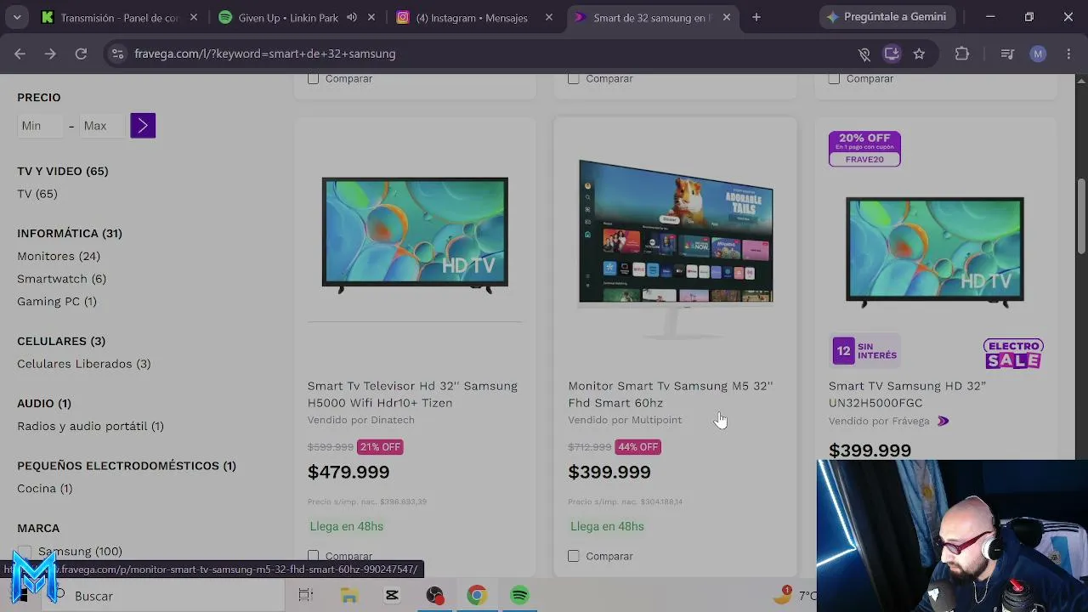
Task: Go forward in browser history
Action: click(50, 54)
